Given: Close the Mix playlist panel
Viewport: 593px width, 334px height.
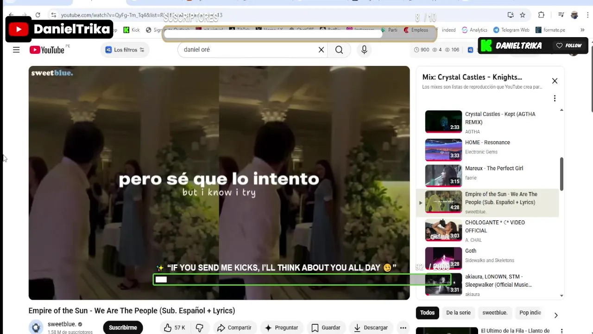Looking at the screenshot, I should click(x=555, y=81).
